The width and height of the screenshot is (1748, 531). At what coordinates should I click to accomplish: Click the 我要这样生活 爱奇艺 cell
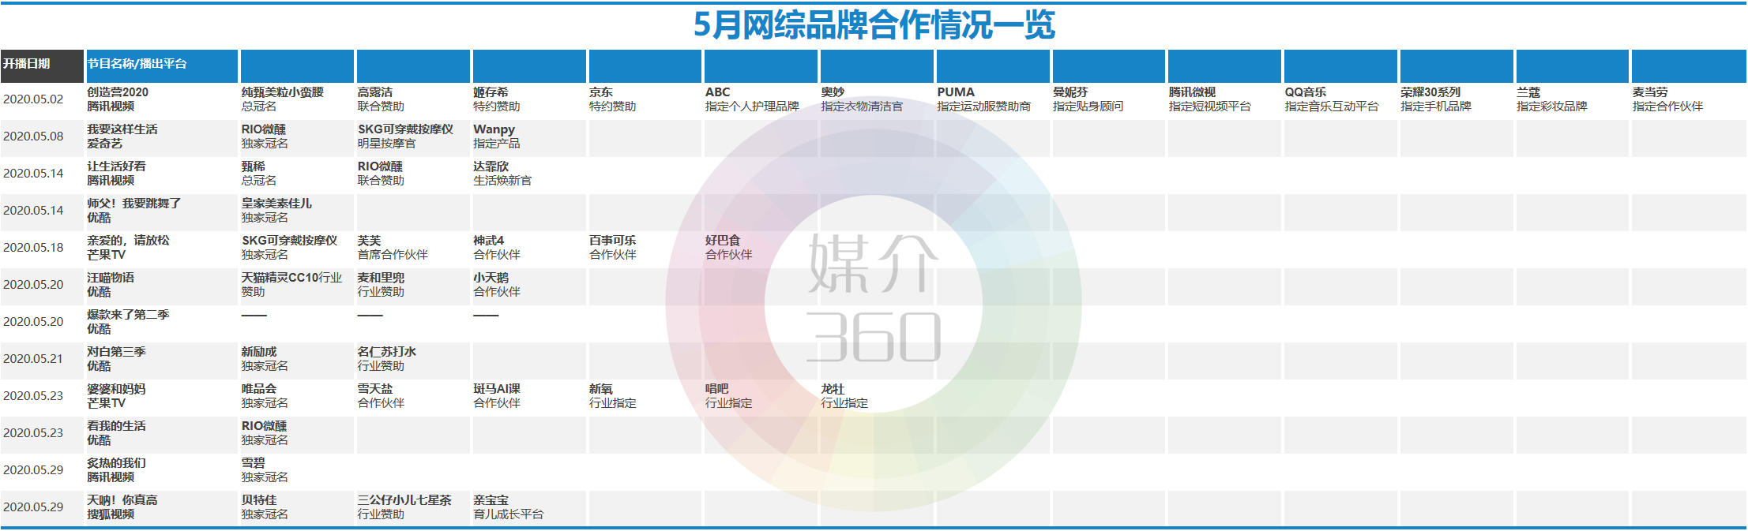[162, 136]
